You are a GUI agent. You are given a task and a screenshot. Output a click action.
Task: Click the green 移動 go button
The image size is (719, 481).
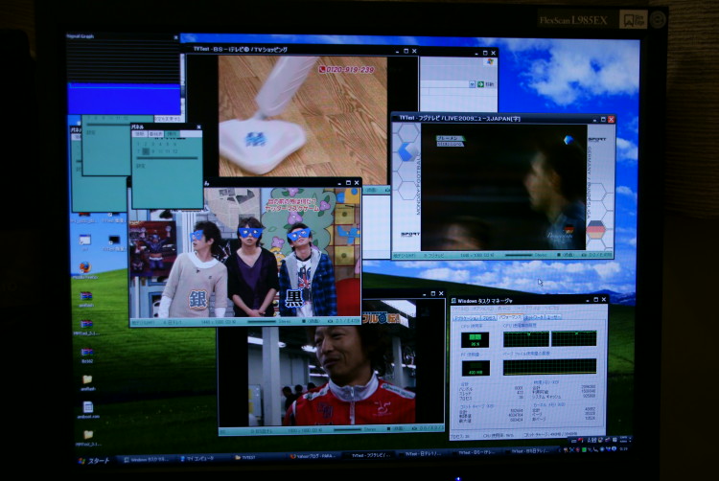pos(485,84)
